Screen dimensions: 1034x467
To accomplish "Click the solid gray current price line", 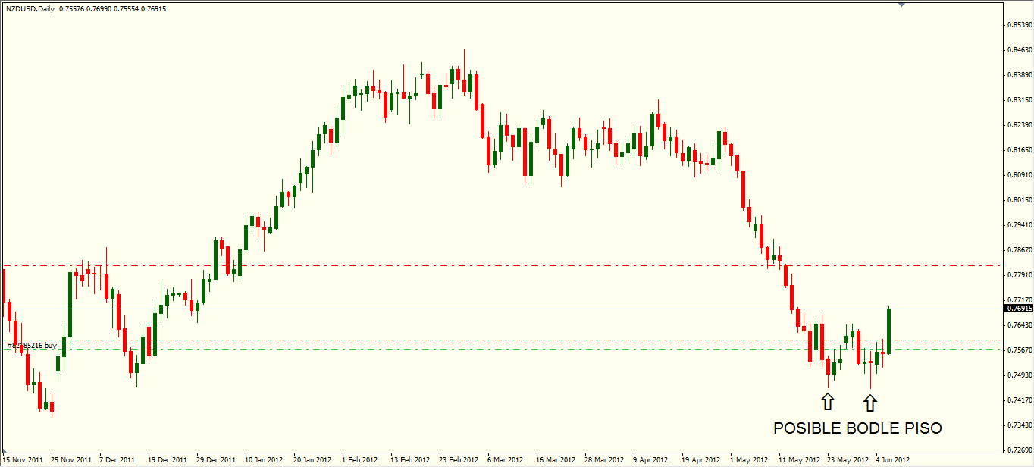I will click(x=455, y=309).
